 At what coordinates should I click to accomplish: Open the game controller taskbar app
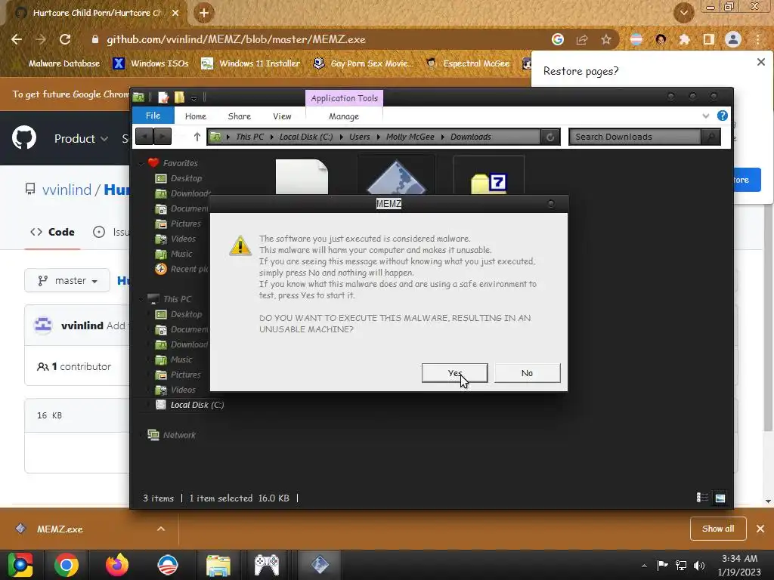(x=267, y=565)
